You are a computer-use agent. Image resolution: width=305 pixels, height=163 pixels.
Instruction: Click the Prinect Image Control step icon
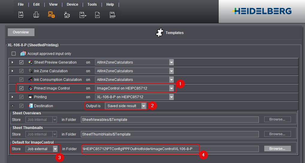(30, 88)
